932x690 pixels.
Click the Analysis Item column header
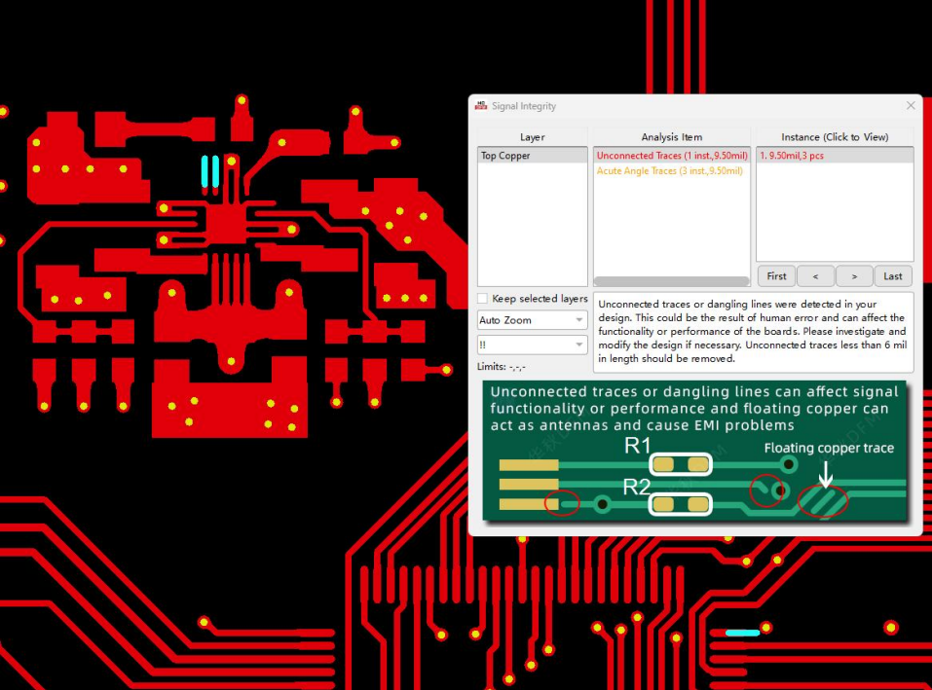click(671, 137)
